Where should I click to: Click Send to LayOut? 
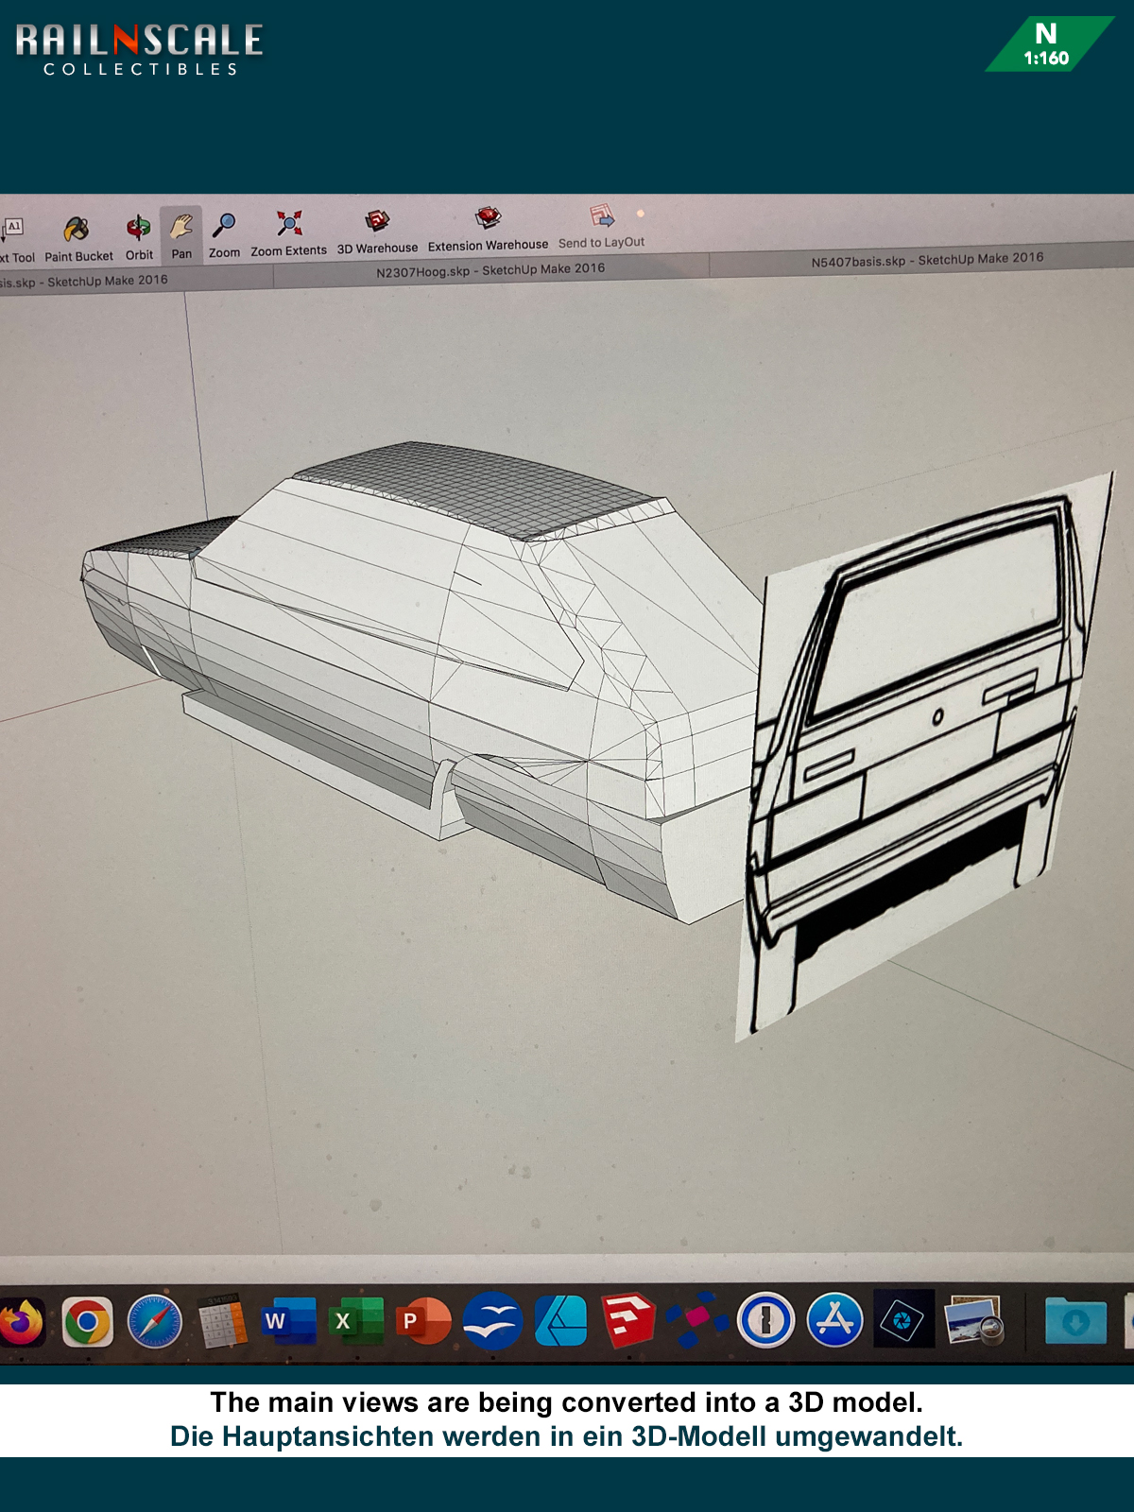(602, 217)
